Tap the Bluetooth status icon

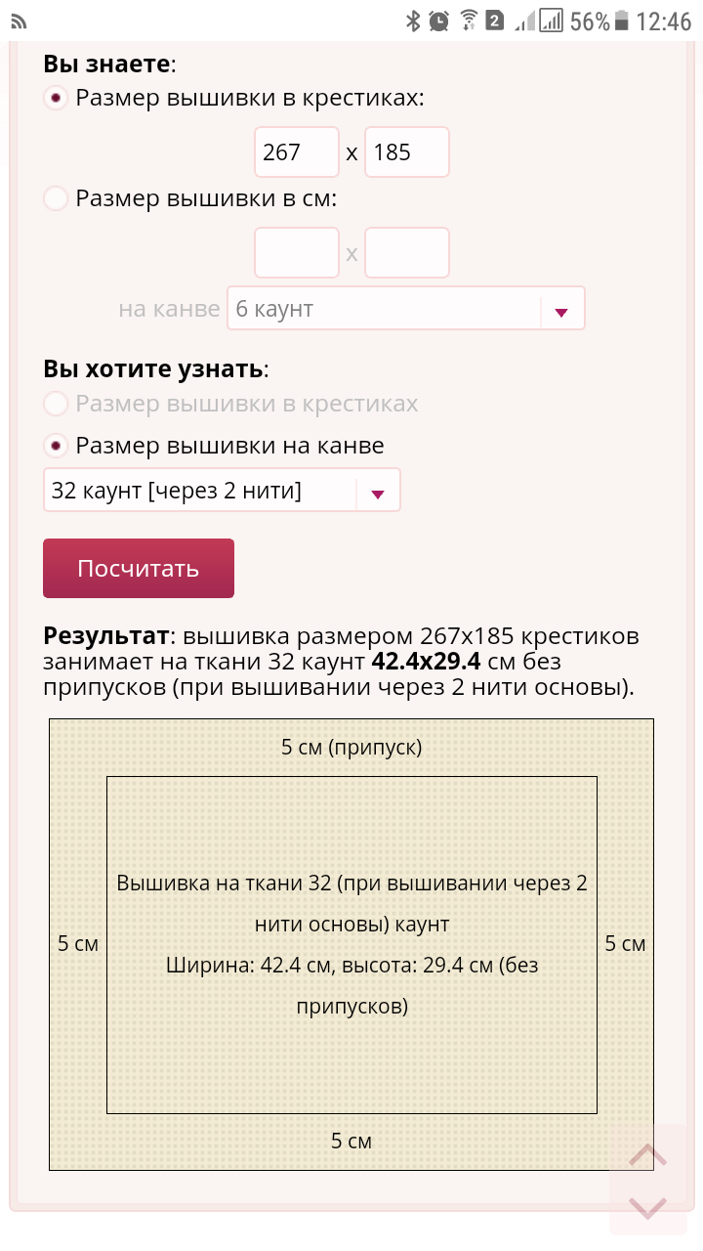pos(413,21)
